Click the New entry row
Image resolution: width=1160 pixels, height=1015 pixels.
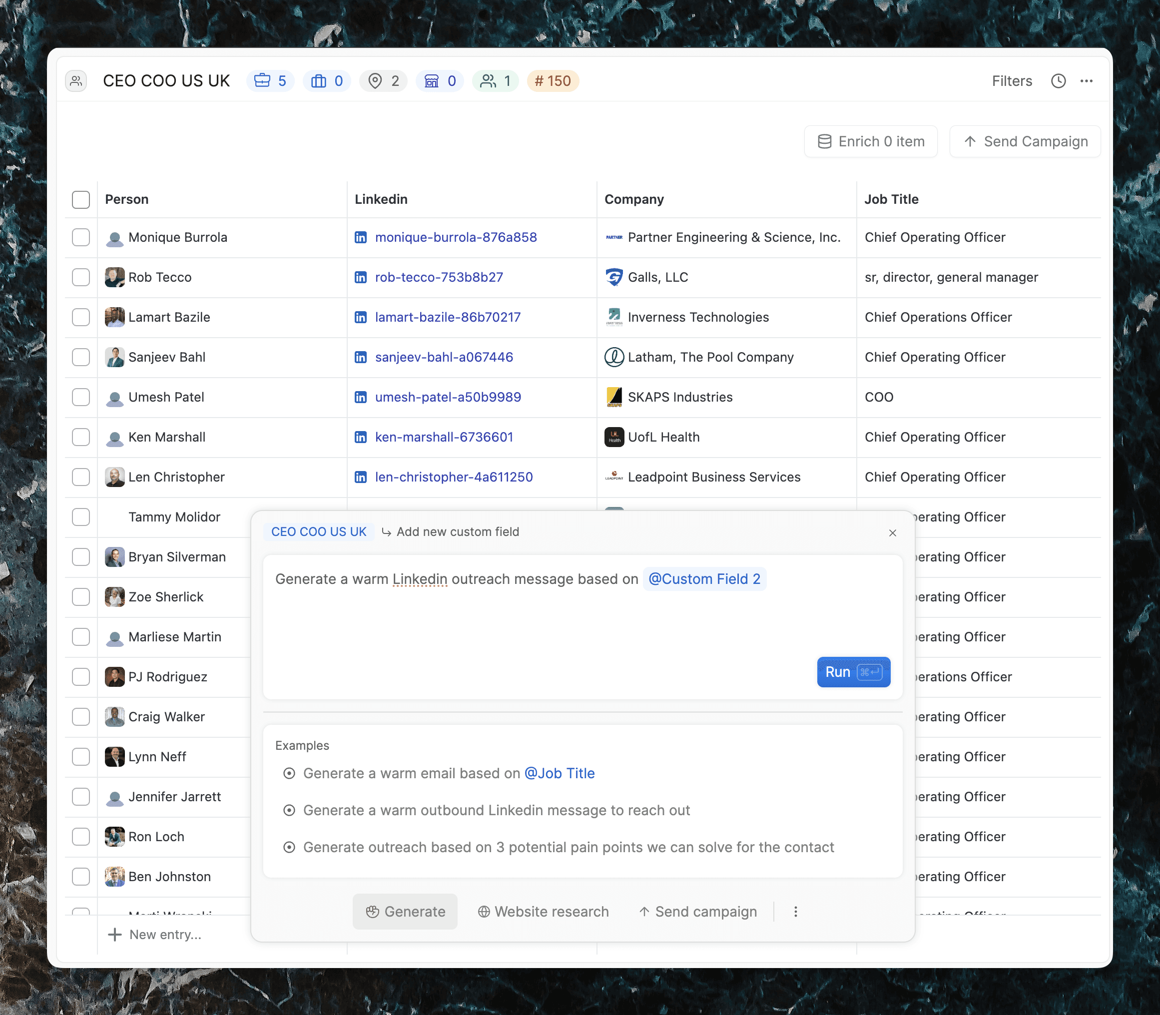pos(165,935)
